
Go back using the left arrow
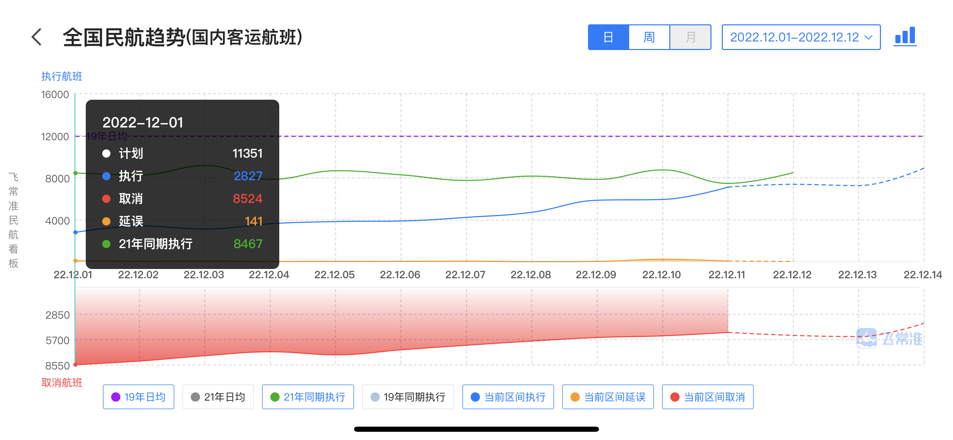36,37
